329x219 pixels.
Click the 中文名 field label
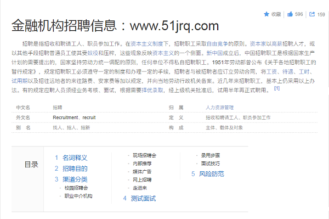pos(23,108)
